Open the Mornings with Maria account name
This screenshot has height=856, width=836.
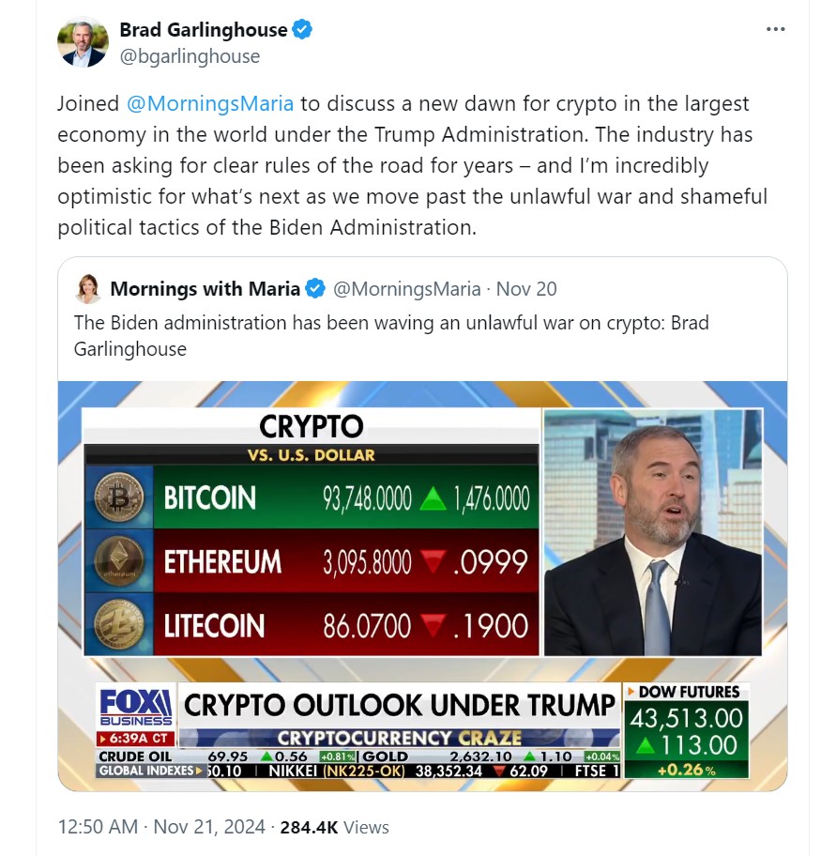205,289
